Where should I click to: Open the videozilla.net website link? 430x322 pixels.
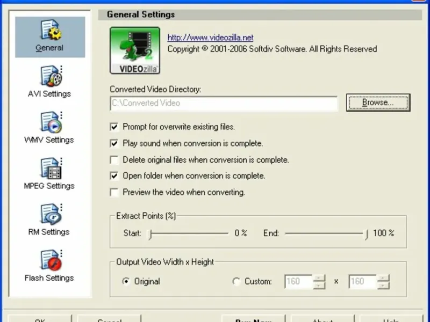click(210, 38)
